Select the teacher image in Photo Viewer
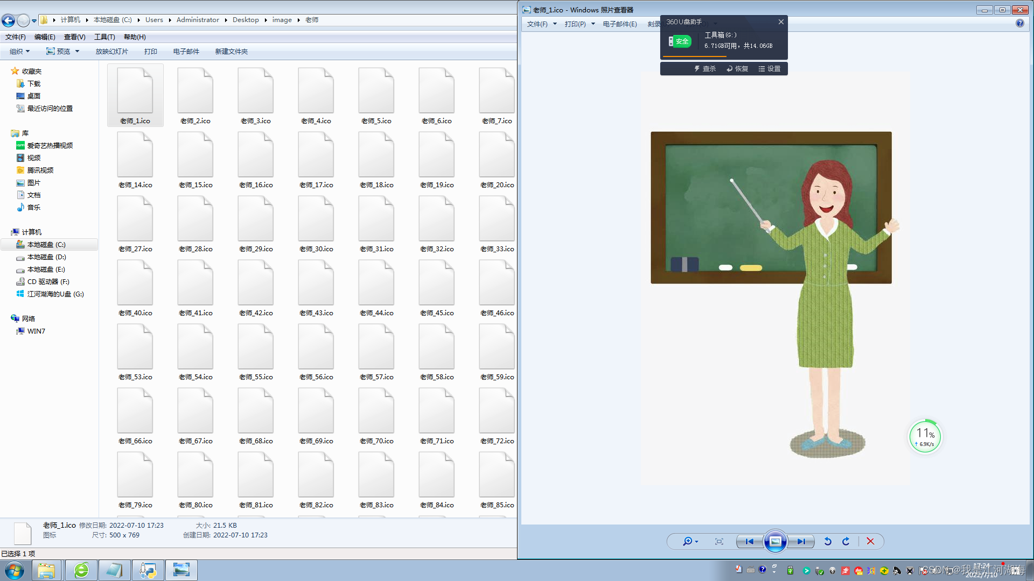The height and width of the screenshot is (581, 1034). pyautogui.click(x=775, y=279)
